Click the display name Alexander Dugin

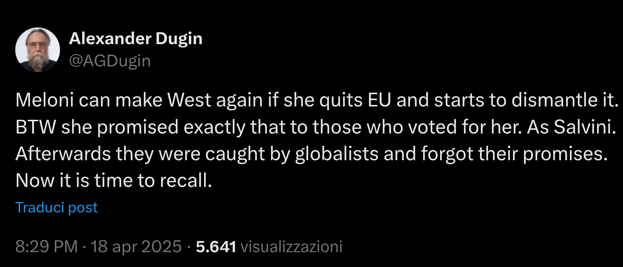coord(136,38)
